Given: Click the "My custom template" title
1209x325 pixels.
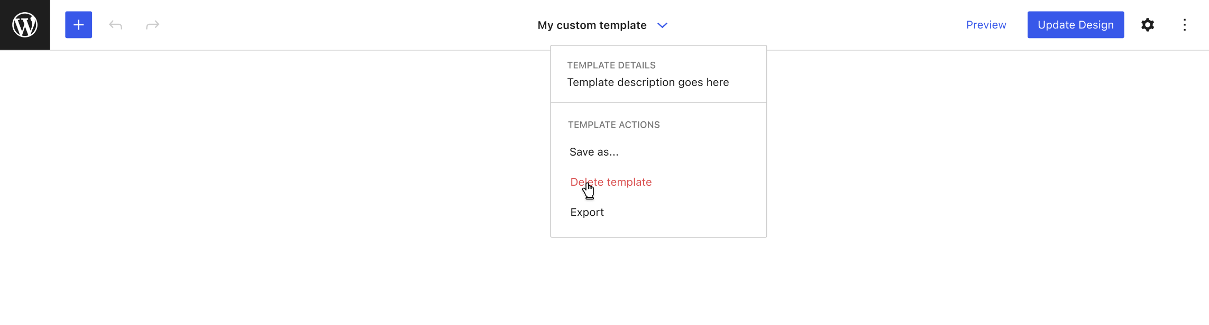Looking at the screenshot, I should [x=592, y=25].
